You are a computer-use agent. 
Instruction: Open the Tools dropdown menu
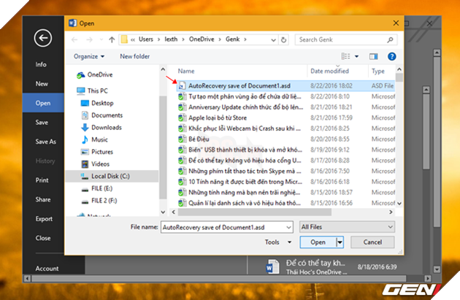275,242
